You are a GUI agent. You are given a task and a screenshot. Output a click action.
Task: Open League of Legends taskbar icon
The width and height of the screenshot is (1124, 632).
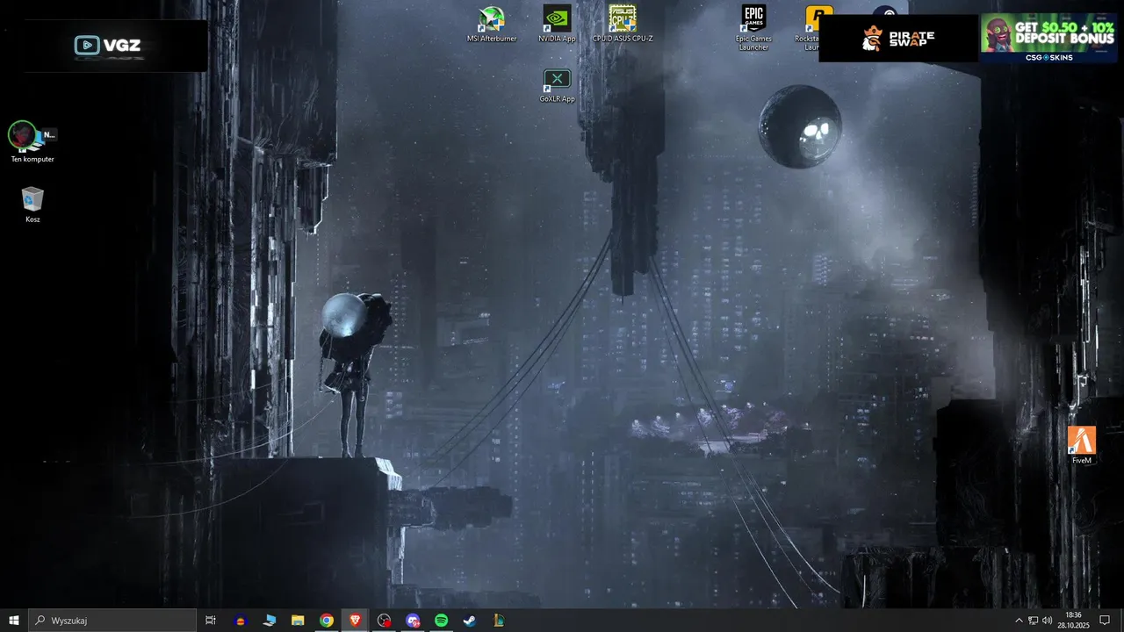(499, 621)
